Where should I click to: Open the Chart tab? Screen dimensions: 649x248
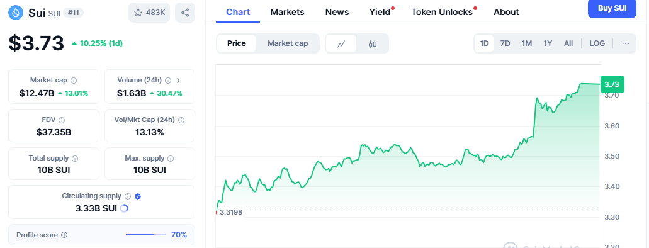coord(238,12)
